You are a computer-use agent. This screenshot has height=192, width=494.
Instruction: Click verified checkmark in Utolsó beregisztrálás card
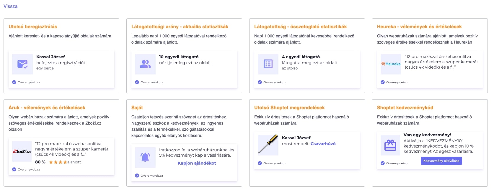pos(14,82)
